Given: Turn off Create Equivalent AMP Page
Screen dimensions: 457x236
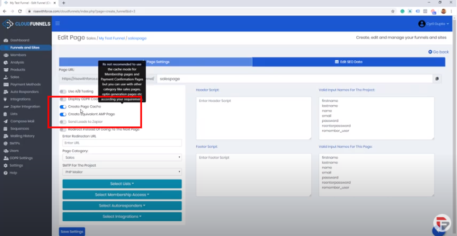Looking at the screenshot, I should (63, 114).
